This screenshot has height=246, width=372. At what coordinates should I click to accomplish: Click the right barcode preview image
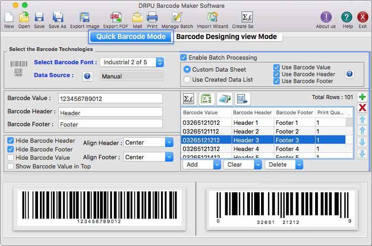282,209
